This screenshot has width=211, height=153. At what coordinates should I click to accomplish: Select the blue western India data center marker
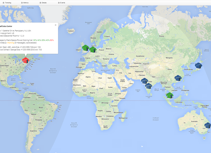point(144,81)
